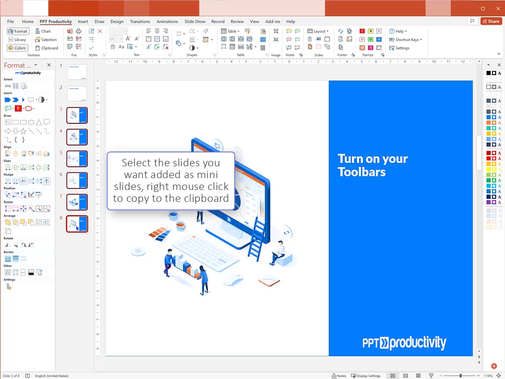
Task: Click the yellow N stamp
Action: [370, 31]
